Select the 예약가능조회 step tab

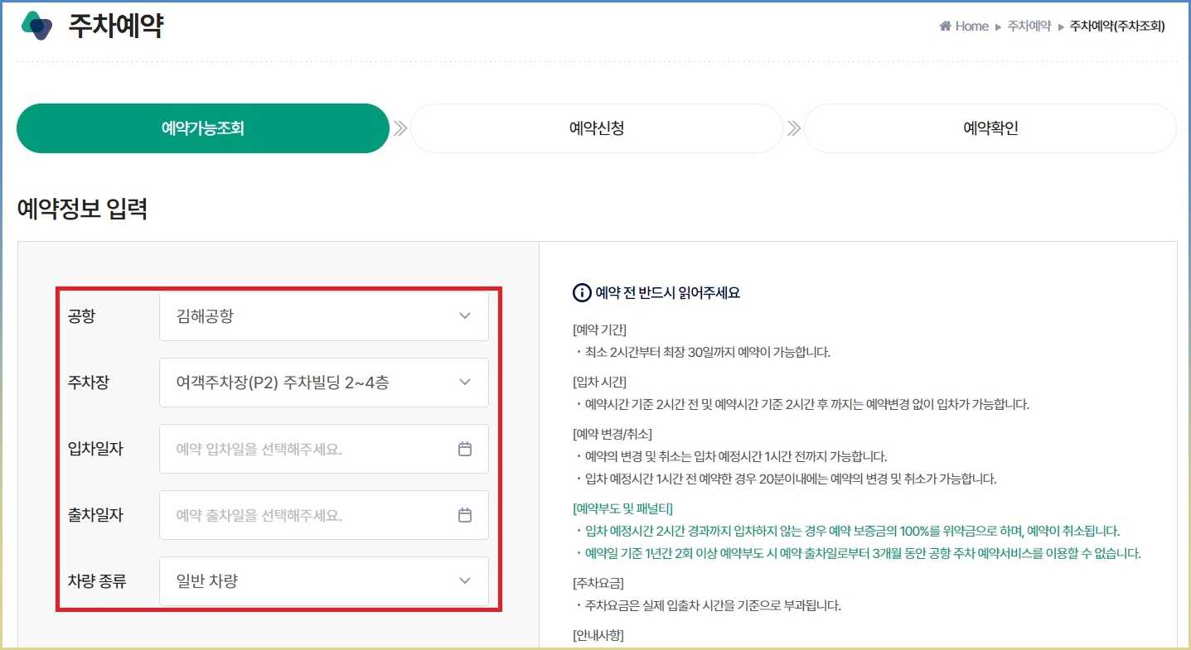[x=202, y=128]
